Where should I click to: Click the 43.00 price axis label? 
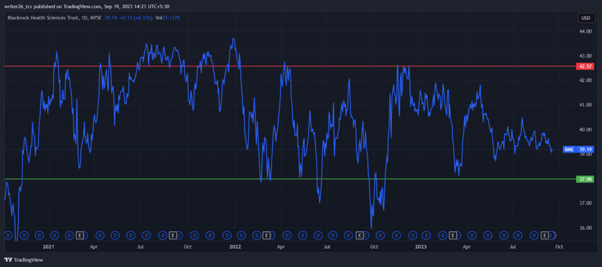pos(585,56)
